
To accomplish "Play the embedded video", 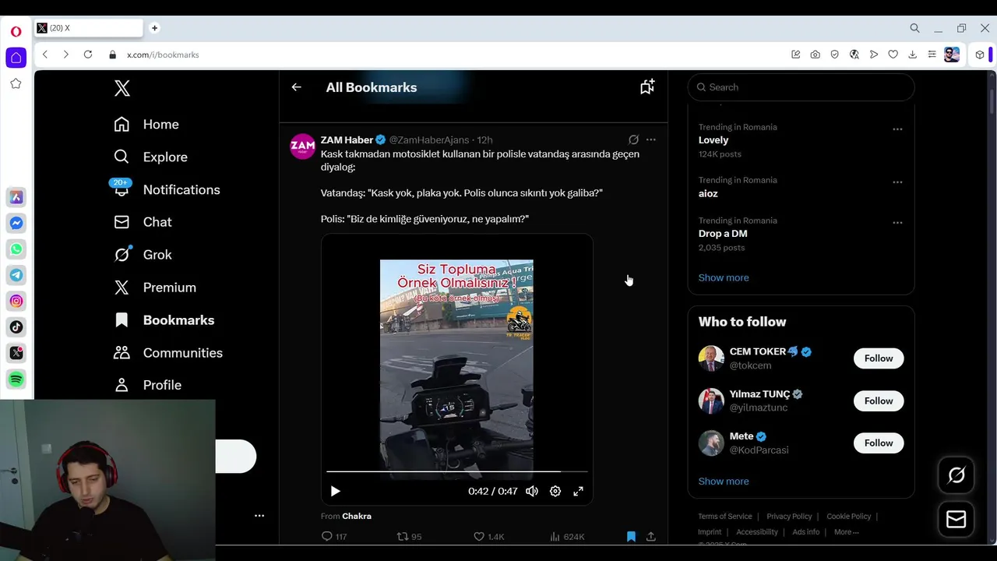I will click(x=335, y=491).
